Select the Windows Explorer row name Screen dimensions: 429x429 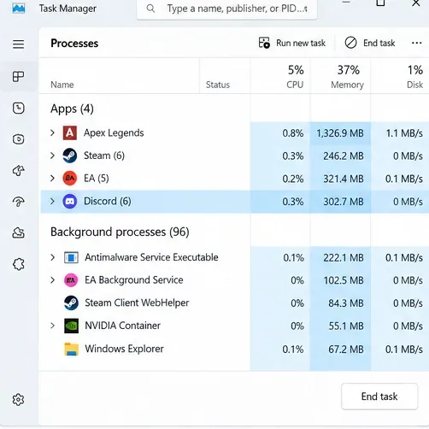point(124,349)
